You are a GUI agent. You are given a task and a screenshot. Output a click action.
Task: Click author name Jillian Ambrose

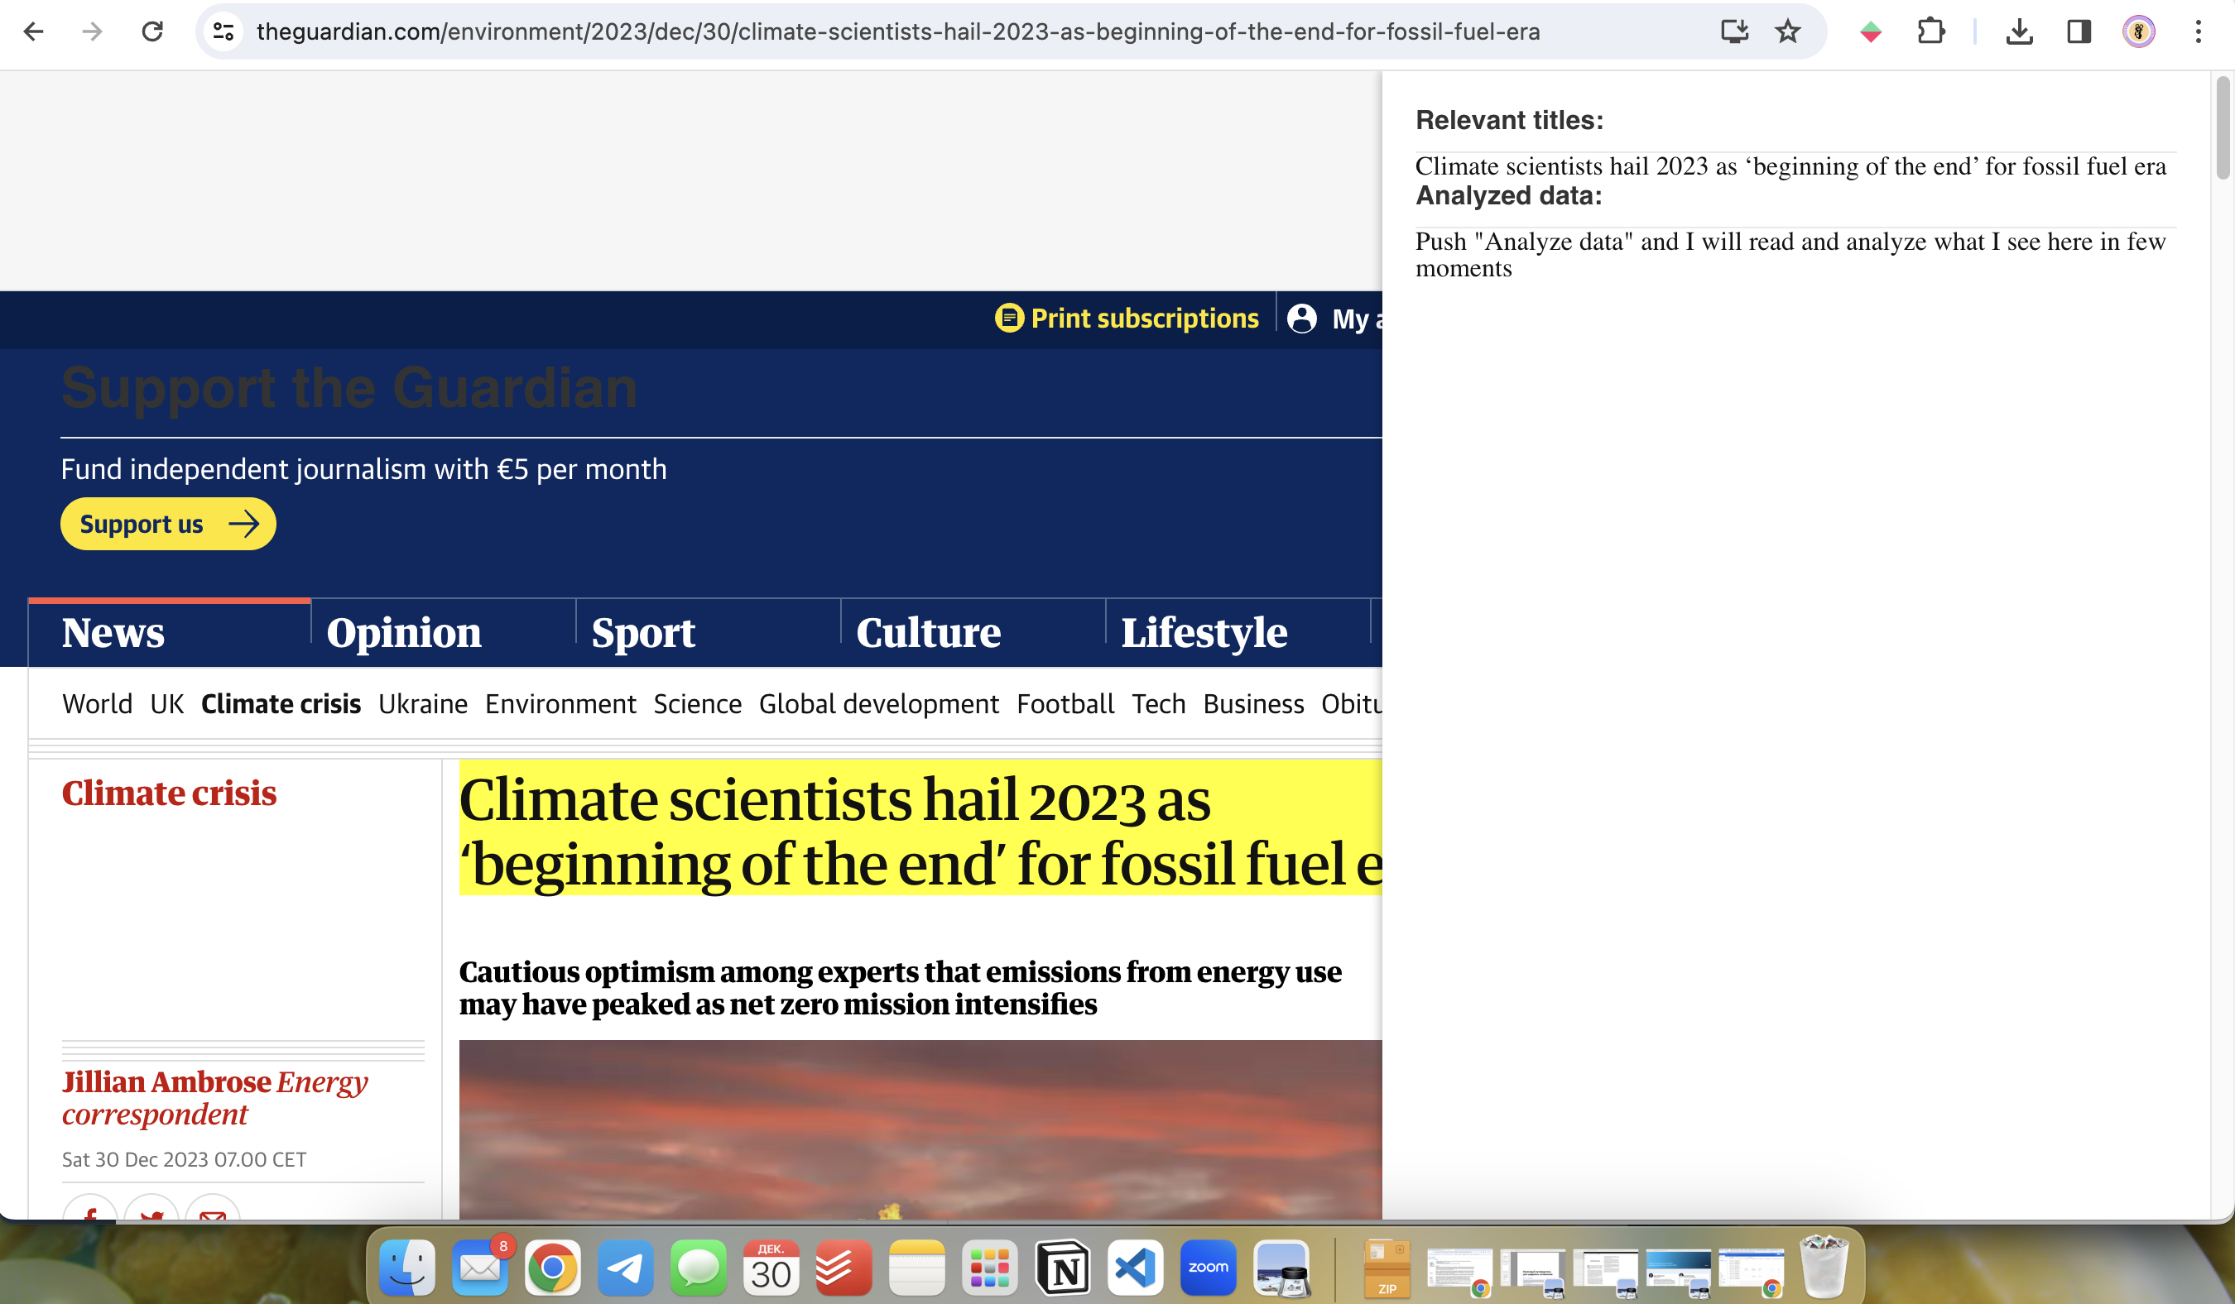point(166,1082)
